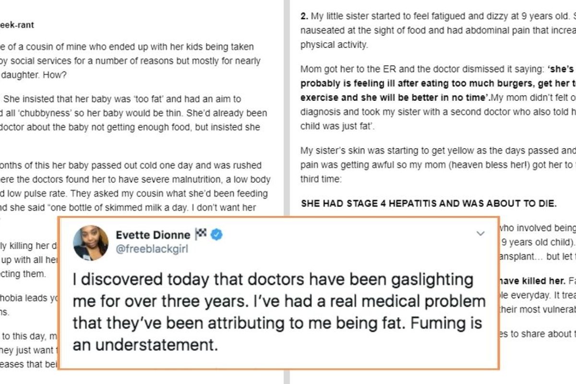Click the bold "SHE HAD STAGE 4 HEPATITIS" line

pyautogui.click(x=429, y=204)
